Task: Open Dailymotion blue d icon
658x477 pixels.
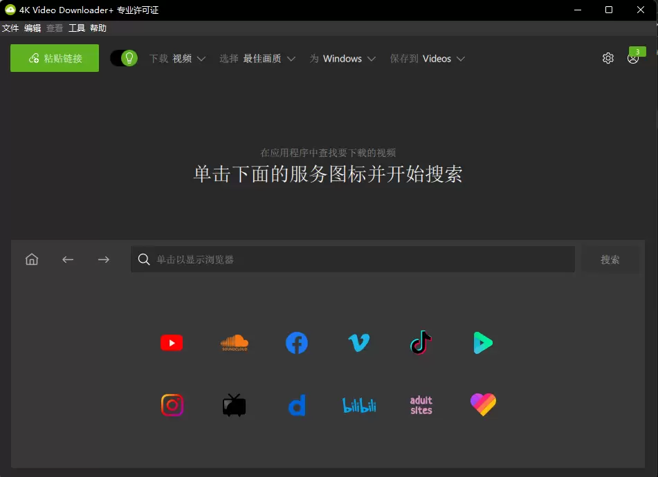Action: pyautogui.click(x=297, y=405)
